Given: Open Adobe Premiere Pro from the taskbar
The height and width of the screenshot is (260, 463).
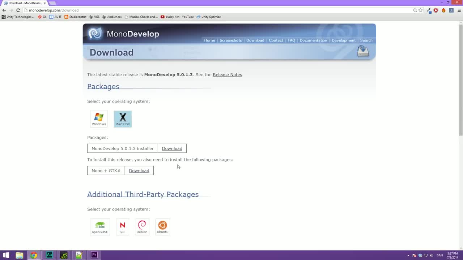Looking at the screenshot, I should (x=94, y=255).
